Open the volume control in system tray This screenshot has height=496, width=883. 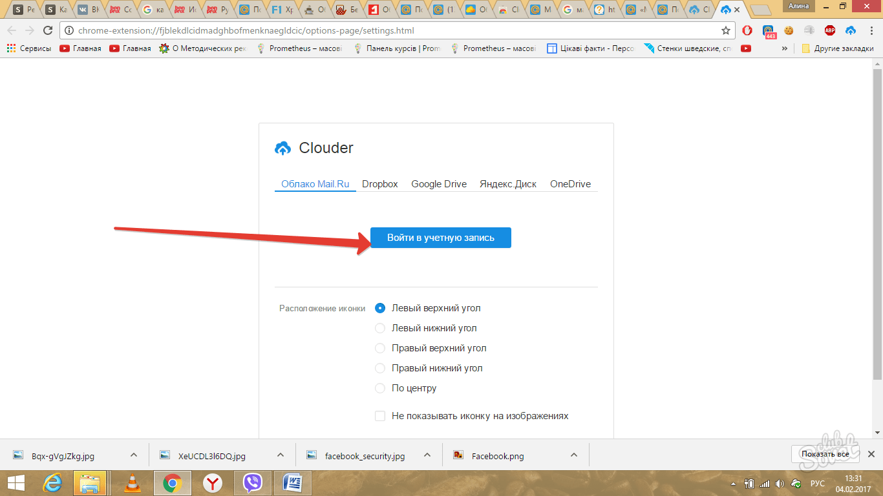tap(780, 483)
